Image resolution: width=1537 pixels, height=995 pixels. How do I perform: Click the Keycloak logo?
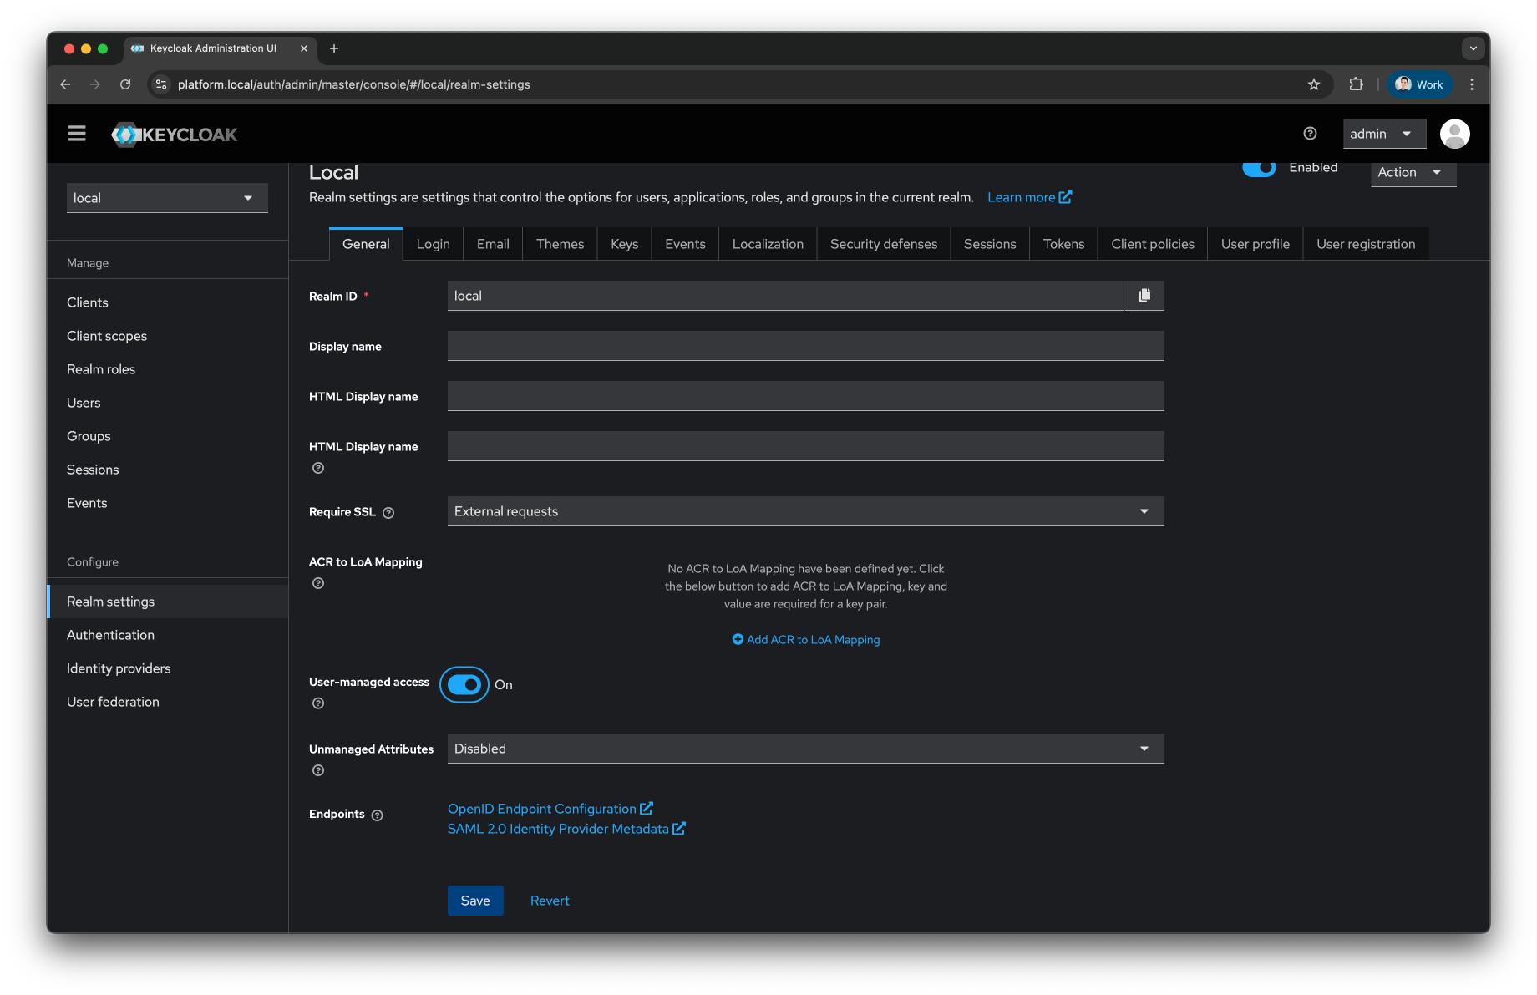(174, 134)
